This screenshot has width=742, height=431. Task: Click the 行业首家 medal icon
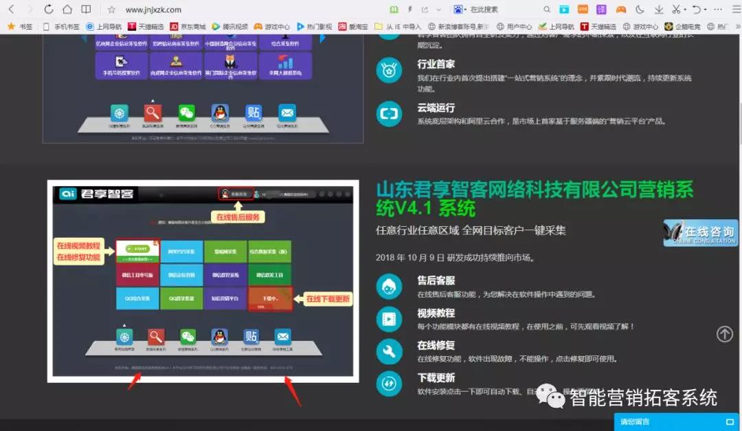pyautogui.click(x=389, y=71)
